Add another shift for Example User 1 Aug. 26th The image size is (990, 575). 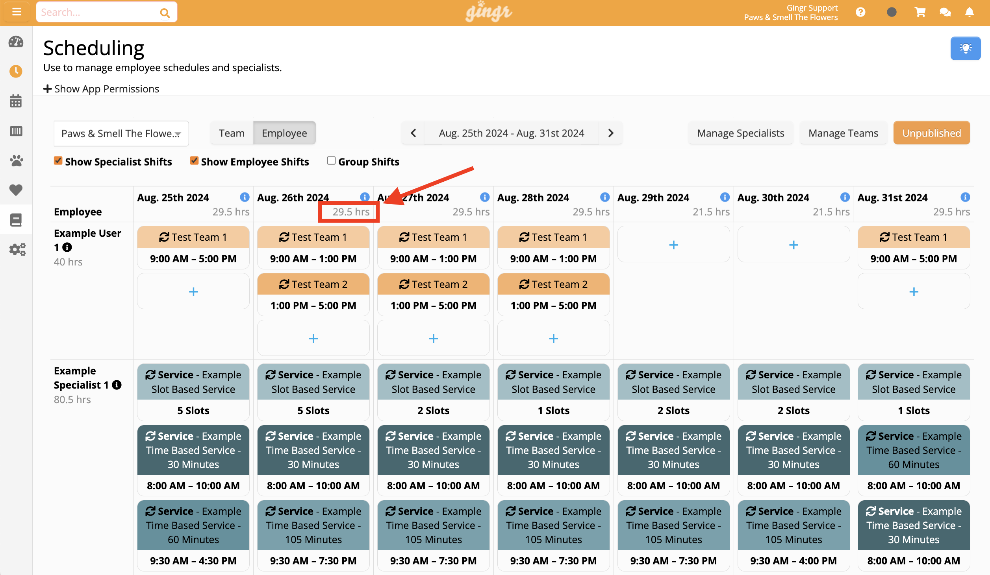tap(313, 338)
